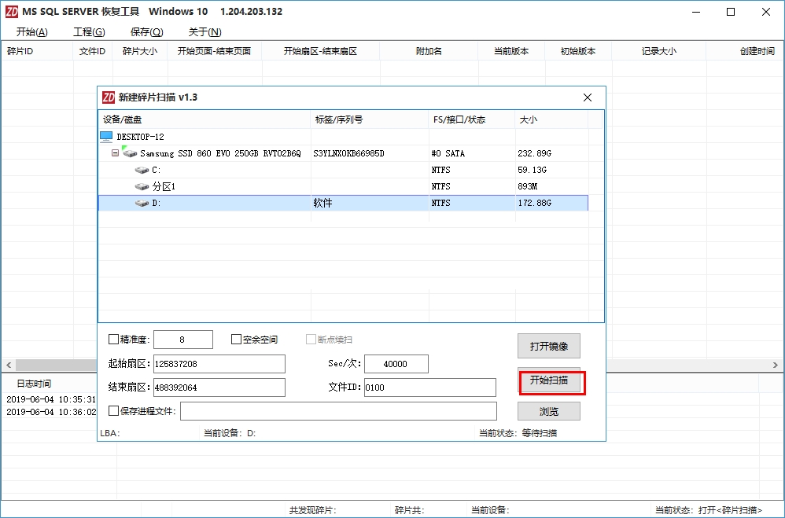Click the 标签/序列号 column header
The height and width of the screenshot is (518, 785).
click(370, 119)
